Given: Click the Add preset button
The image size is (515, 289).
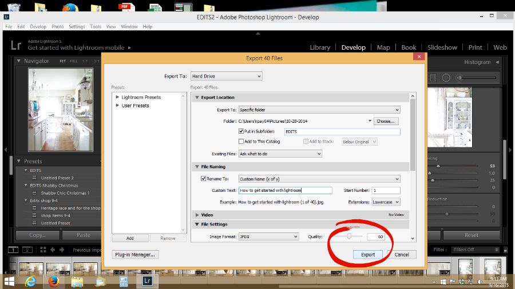Looking at the screenshot, I should pyautogui.click(x=130, y=238).
